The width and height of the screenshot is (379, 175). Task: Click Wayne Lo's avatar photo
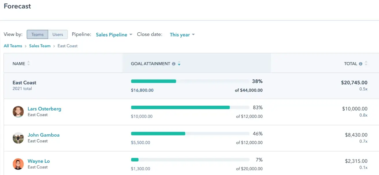tap(18, 164)
